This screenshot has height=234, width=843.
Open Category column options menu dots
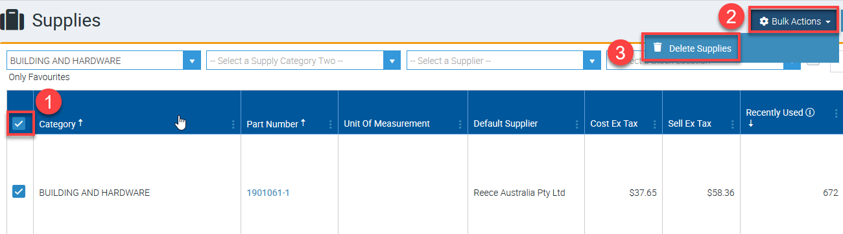click(233, 124)
